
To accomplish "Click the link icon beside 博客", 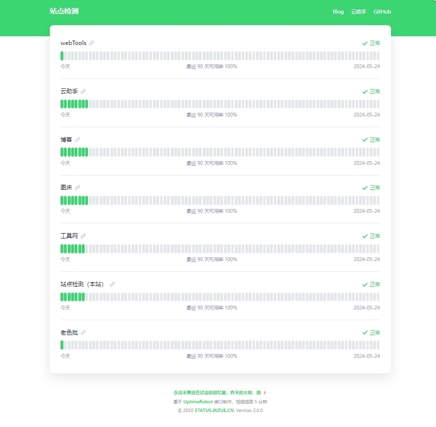I will [77, 140].
